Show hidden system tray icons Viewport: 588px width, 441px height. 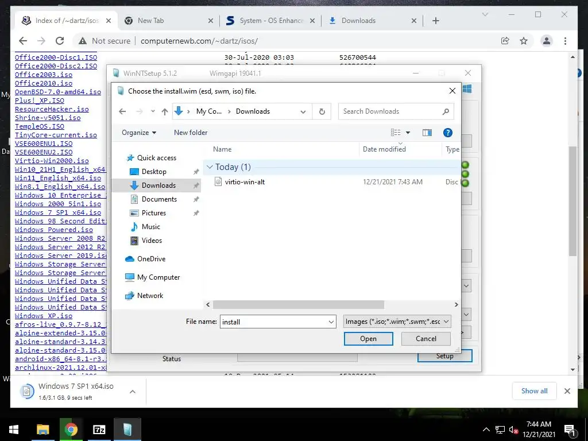[486, 430]
